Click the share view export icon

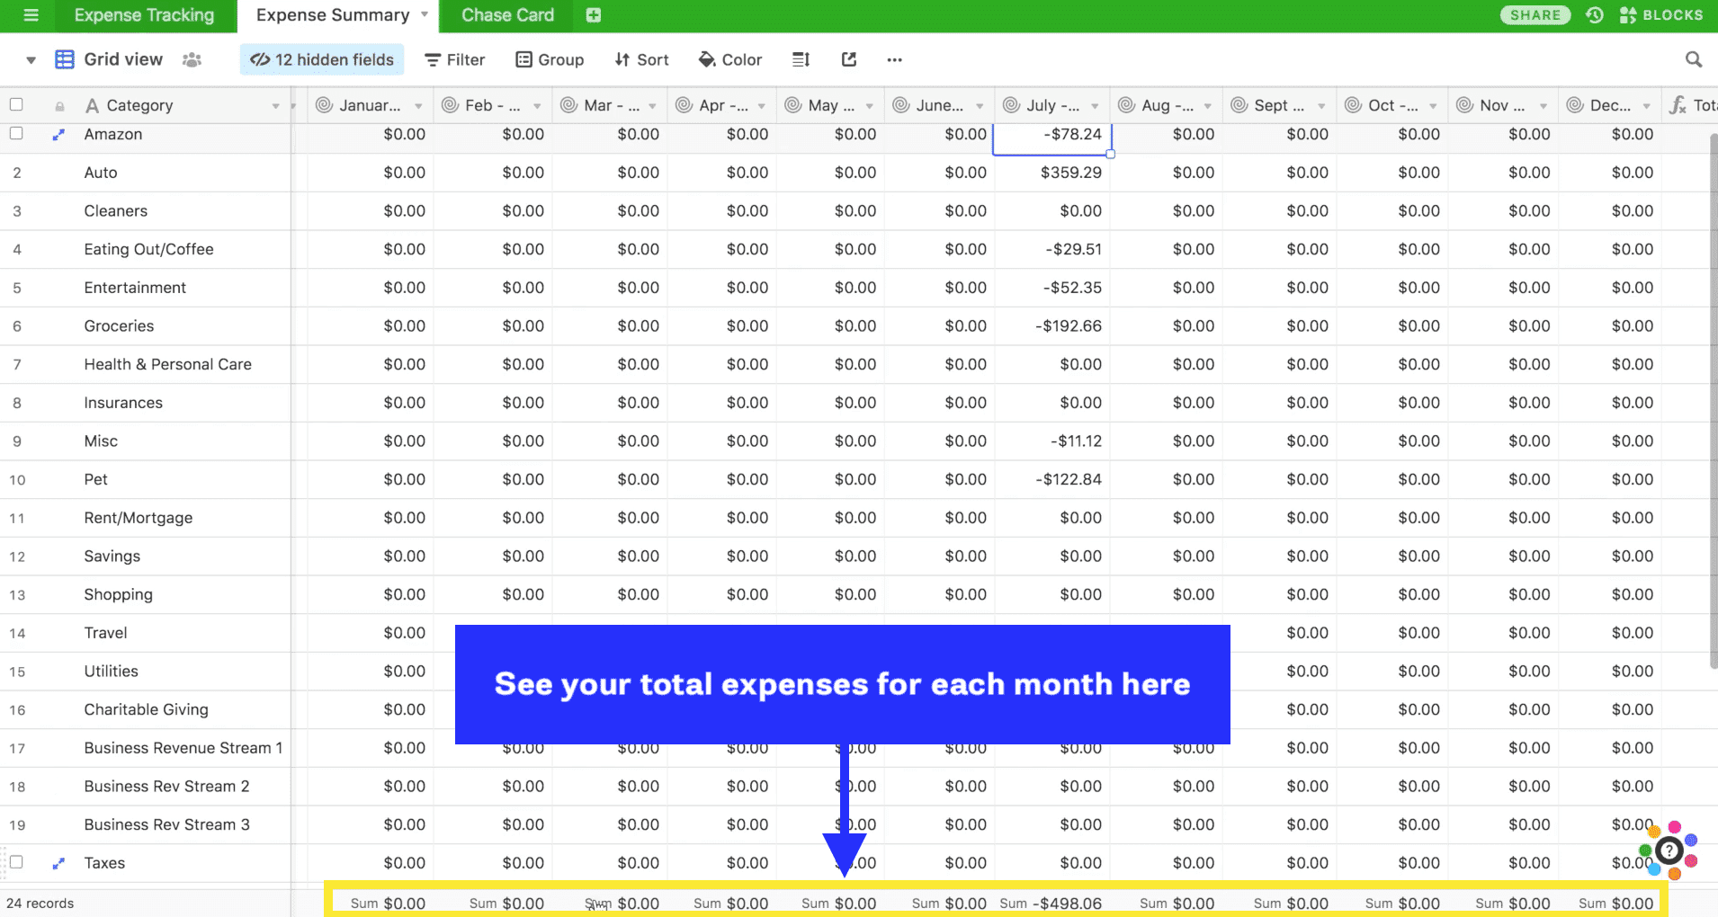(849, 59)
